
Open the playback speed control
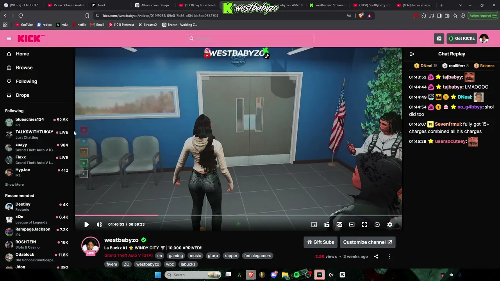pyautogui.click(x=377, y=224)
